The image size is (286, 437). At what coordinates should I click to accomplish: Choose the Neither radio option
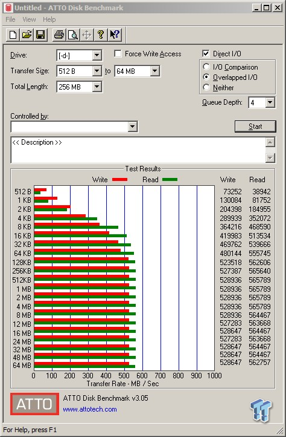(206, 87)
